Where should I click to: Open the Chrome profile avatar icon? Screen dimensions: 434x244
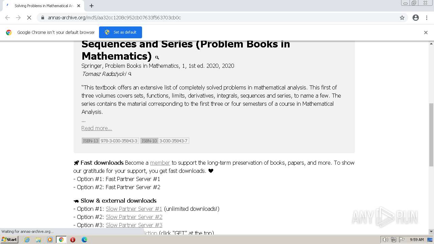(416, 18)
